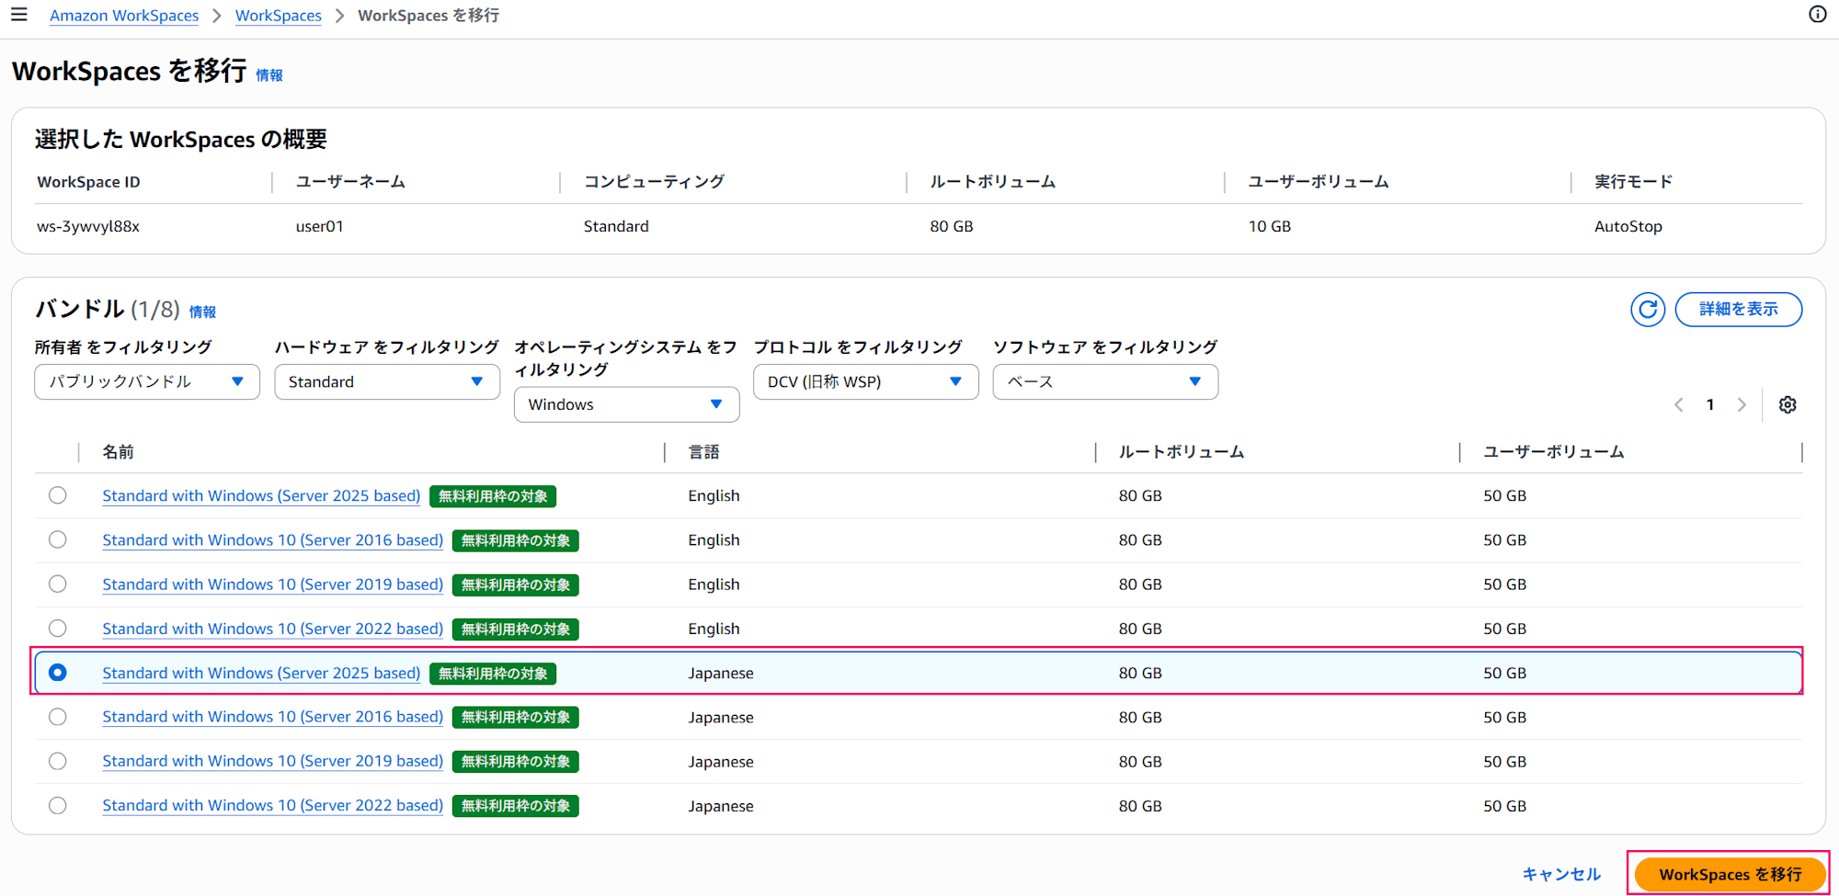Select English Windows Server 2025 bundle radio
This screenshot has width=1839, height=896.
point(58,496)
